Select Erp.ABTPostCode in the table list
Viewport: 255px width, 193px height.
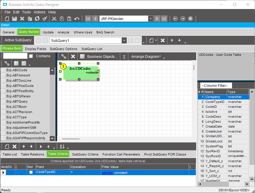coord(20,86)
